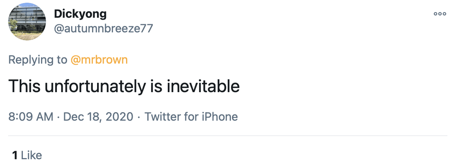Click the 8:09 AM time stamp
Image resolution: width=454 pixels, height=165 pixels.
pyautogui.click(x=31, y=116)
